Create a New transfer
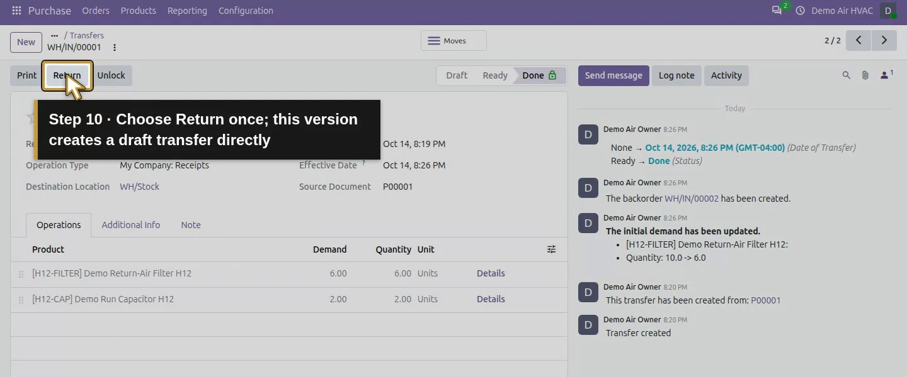This screenshot has height=377, width=907. point(26,42)
